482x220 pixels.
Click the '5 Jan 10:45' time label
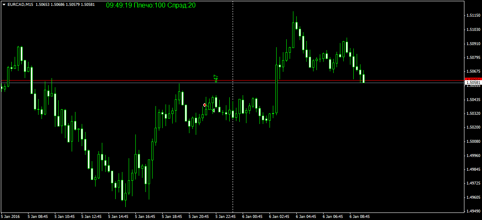coord(65,216)
